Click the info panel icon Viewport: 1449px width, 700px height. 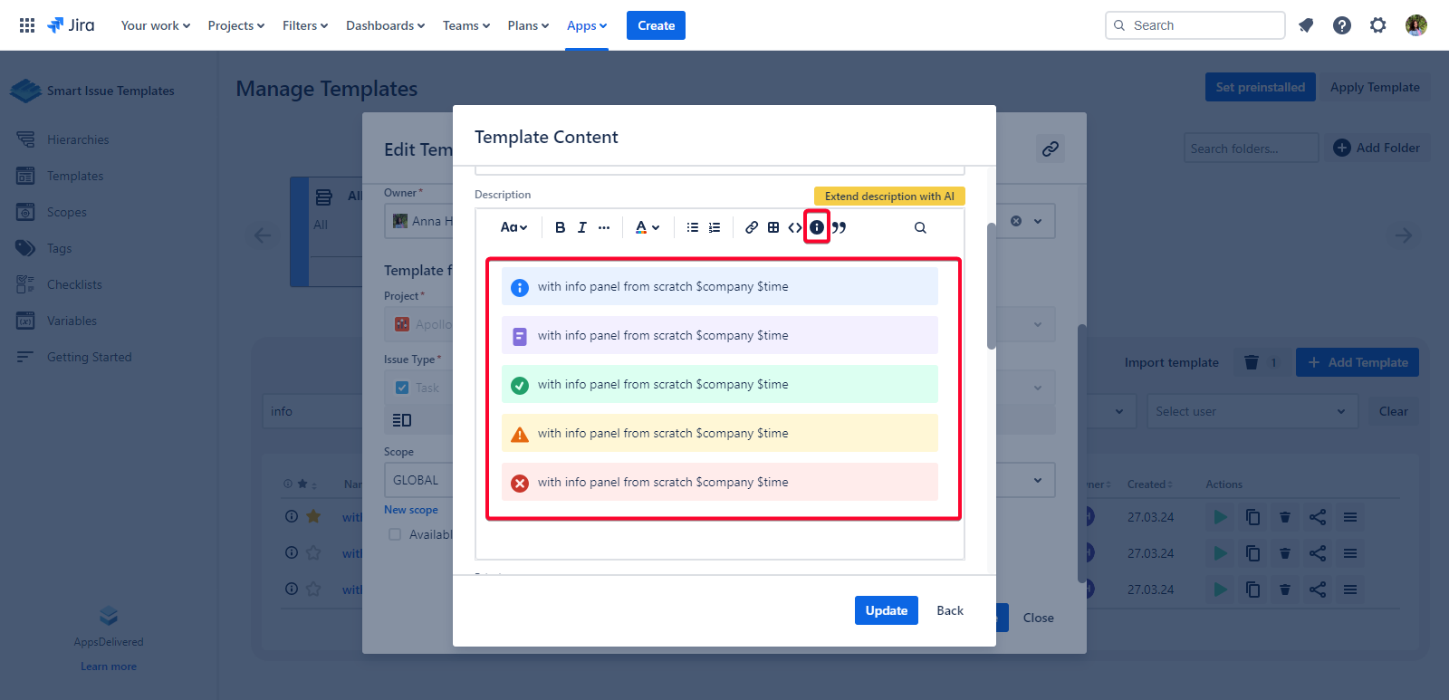(817, 227)
